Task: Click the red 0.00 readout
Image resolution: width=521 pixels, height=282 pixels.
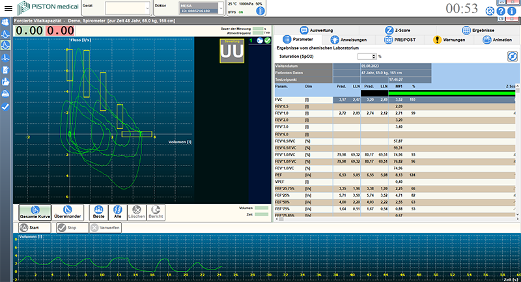Action: (x=60, y=31)
